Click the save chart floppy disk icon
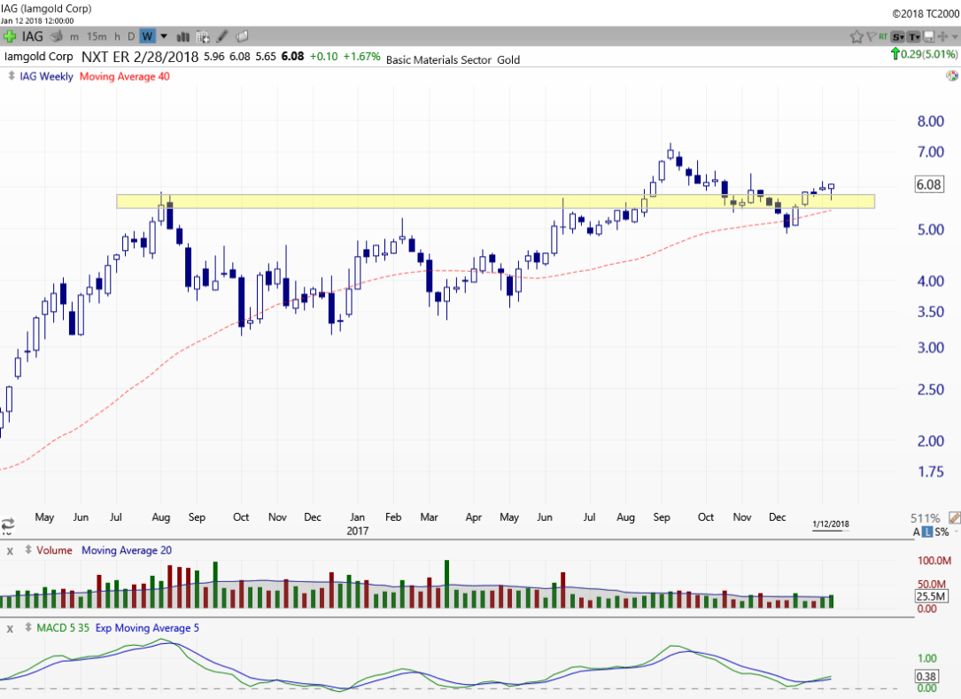961x699 pixels. coord(929,36)
